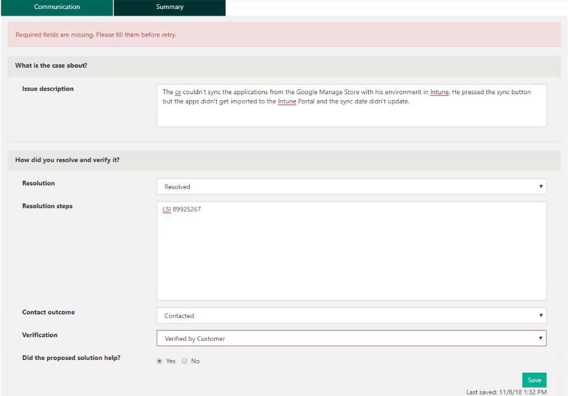568x396 pixels.
Task: Open the Summary tab
Action: (169, 7)
